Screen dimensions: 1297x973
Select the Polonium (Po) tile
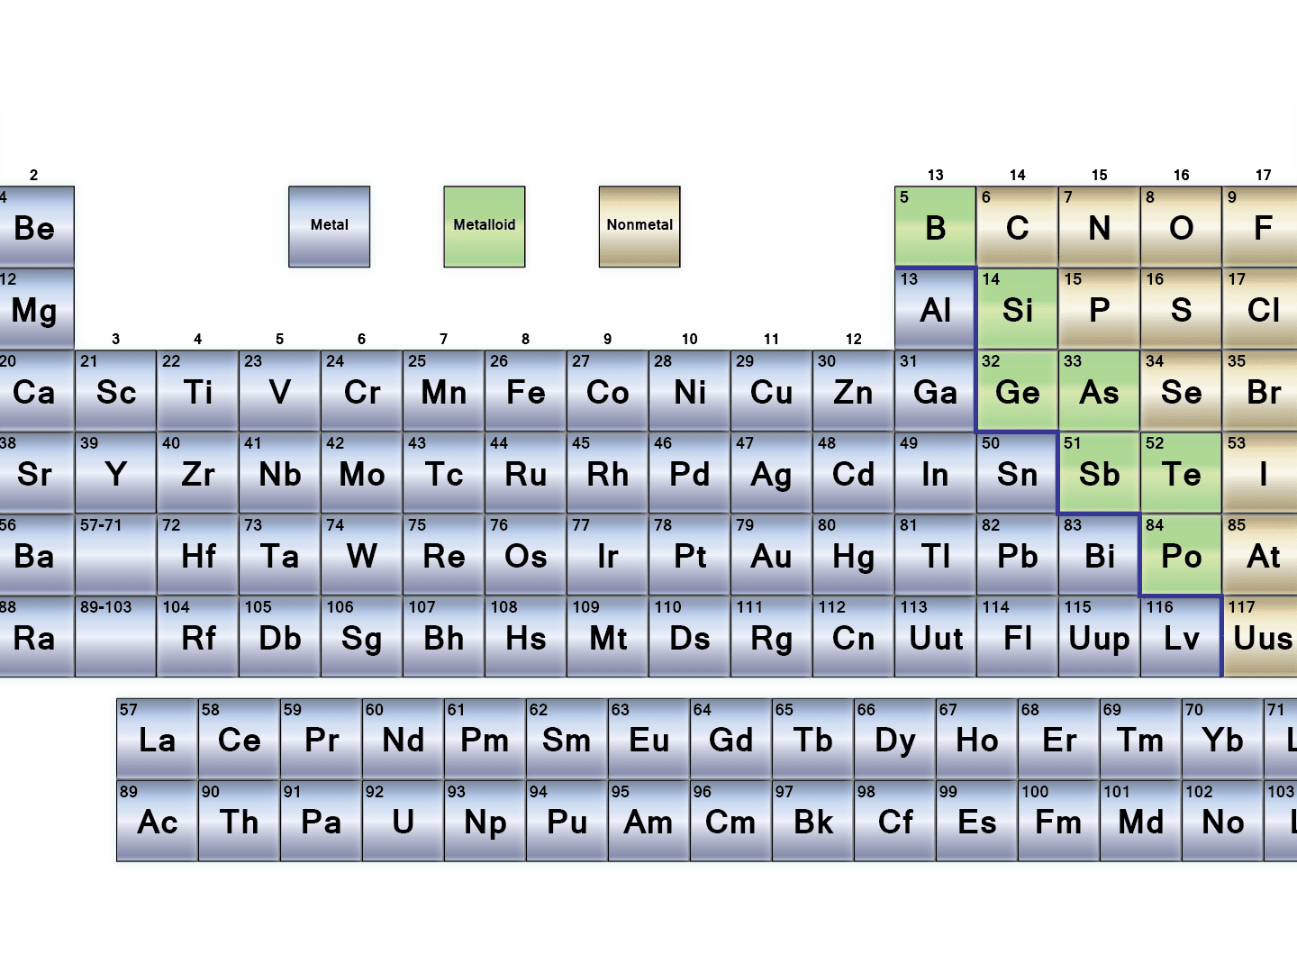[x=1181, y=555]
